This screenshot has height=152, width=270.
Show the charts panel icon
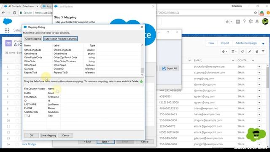257,52
